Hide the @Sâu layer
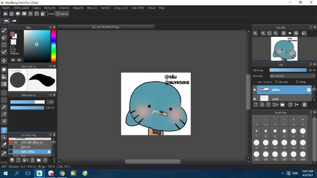Screen dimensions: 317x178 click(254, 90)
